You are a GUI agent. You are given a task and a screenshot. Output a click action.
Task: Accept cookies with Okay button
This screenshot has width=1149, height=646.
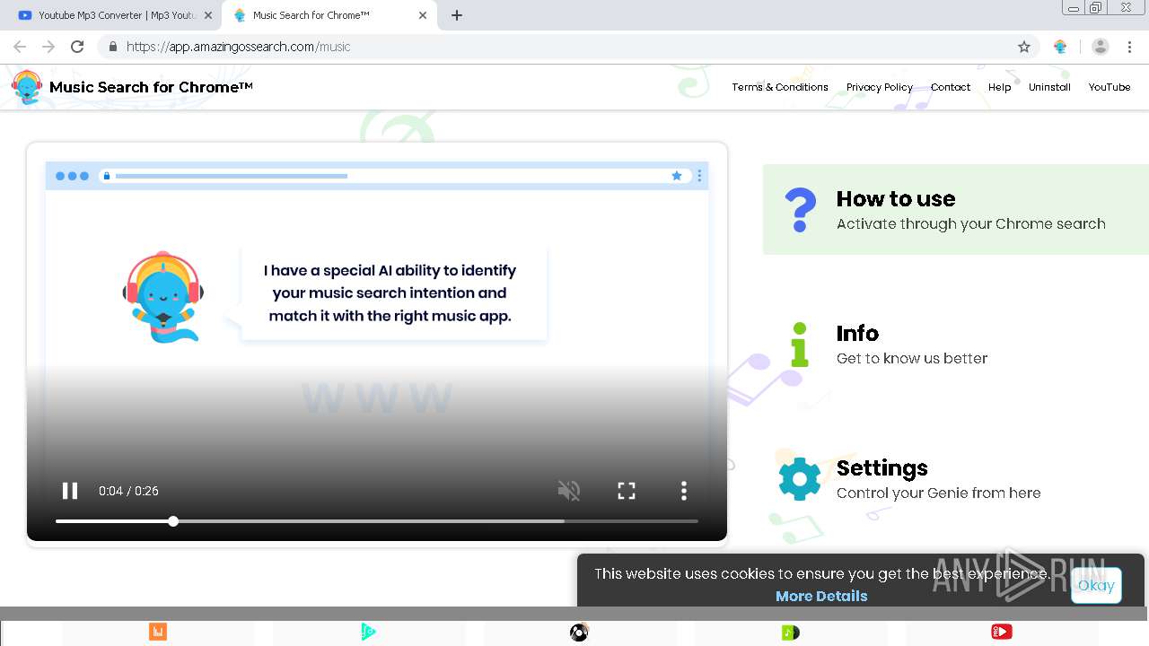click(1096, 585)
